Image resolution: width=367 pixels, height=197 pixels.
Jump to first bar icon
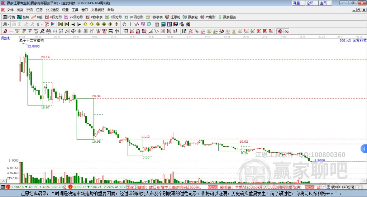(x=60, y=24)
